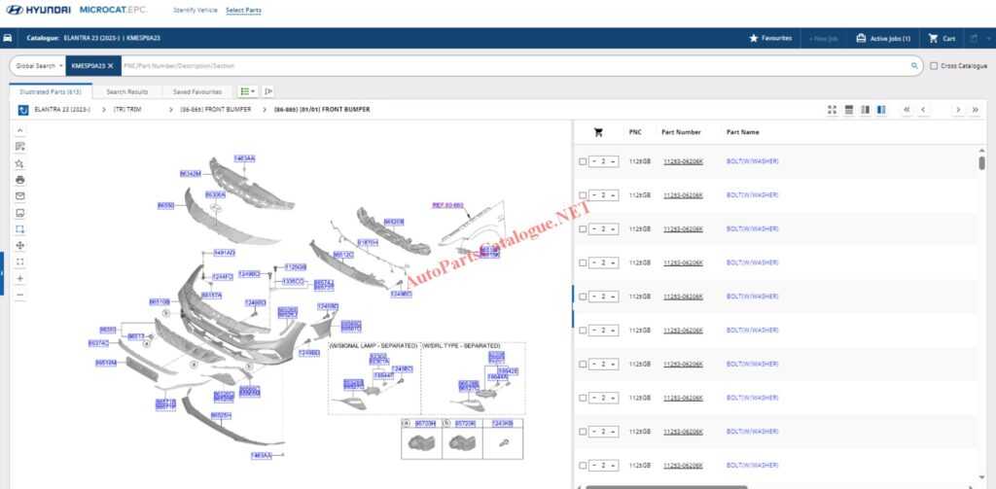Collapse the left toolbar with the up chevron
The width and height of the screenshot is (996, 489).
click(20, 129)
